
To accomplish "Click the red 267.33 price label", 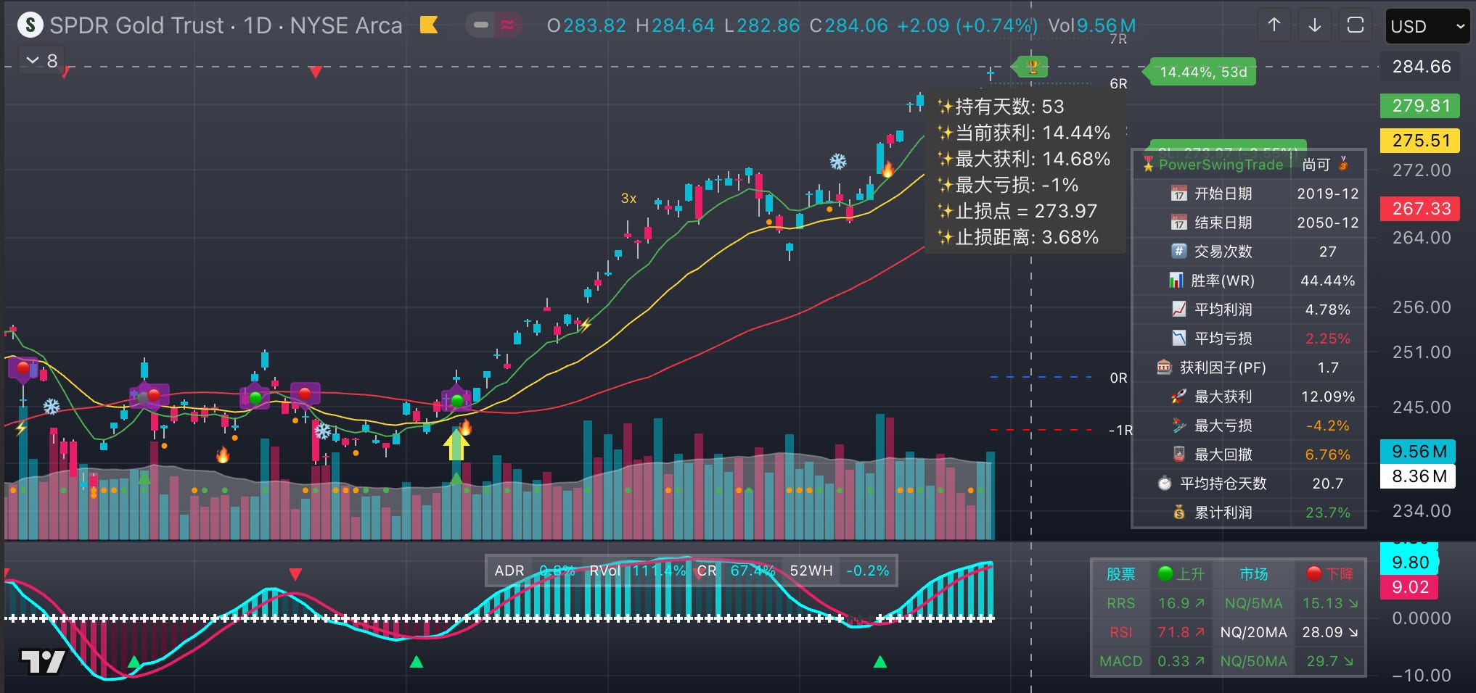I will pyautogui.click(x=1420, y=209).
